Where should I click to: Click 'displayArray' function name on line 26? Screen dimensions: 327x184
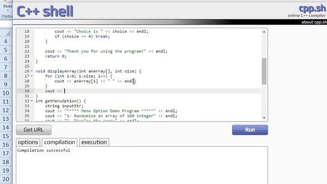click(x=62, y=71)
